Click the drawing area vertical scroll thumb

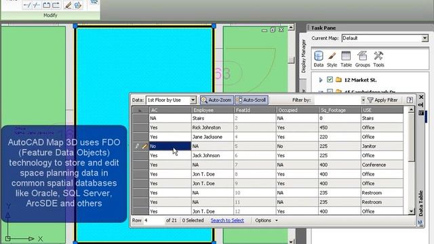coord(291,60)
